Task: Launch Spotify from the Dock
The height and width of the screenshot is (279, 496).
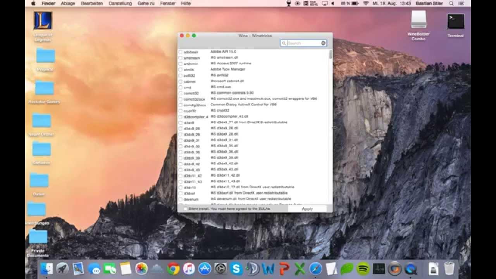Action: pos(363,268)
